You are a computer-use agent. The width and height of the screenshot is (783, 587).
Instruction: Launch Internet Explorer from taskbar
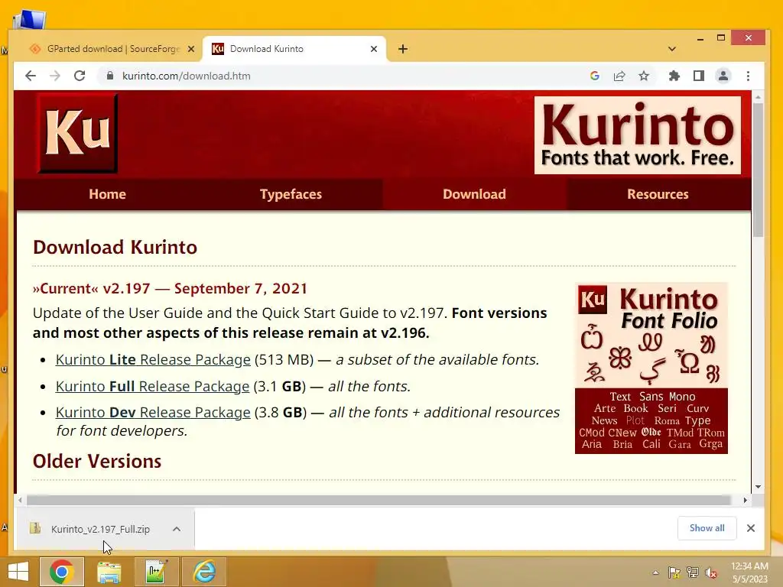205,572
